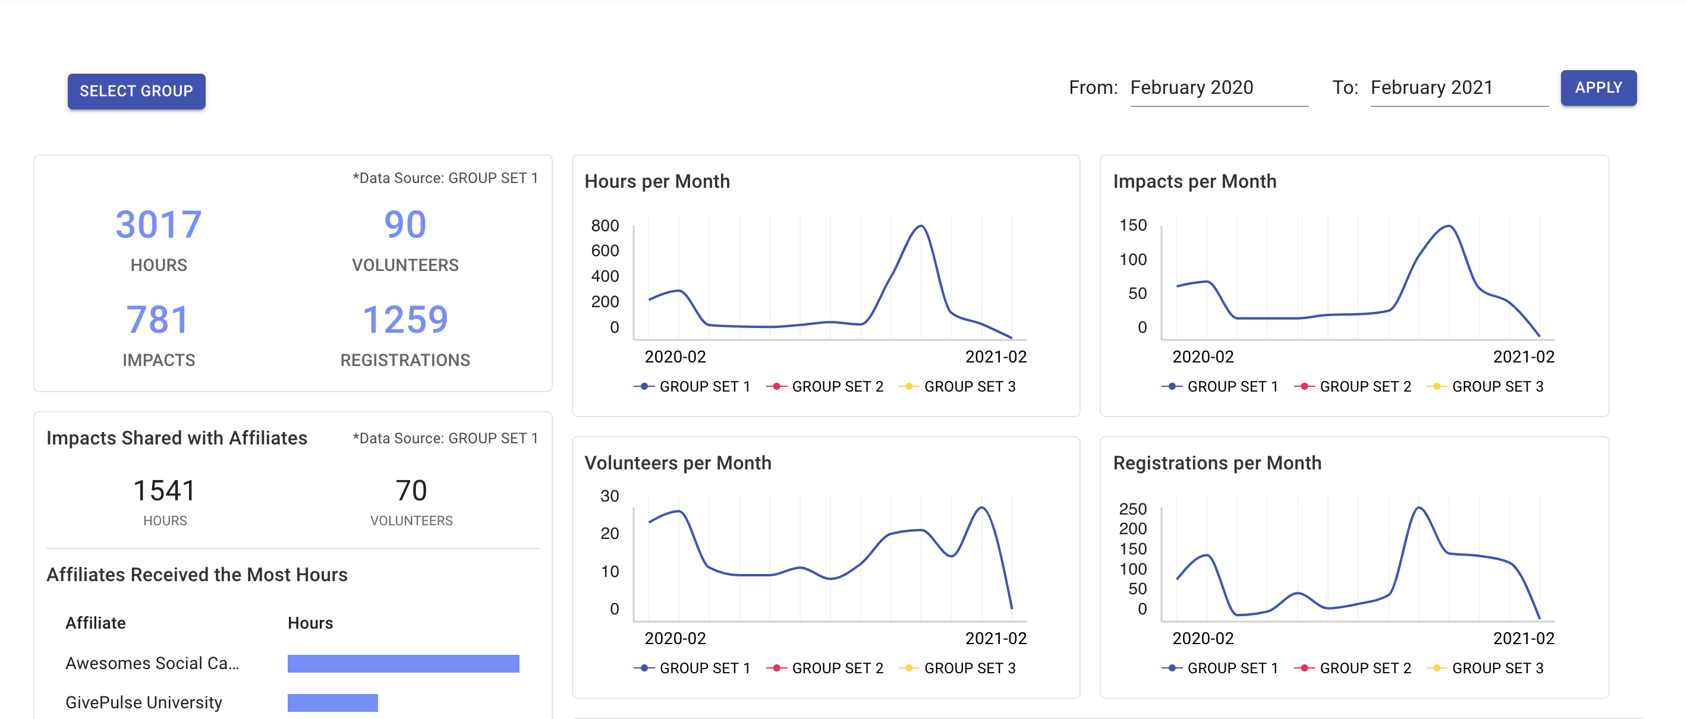This screenshot has width=1687, height=719.
Task: Click the Data Source note in the totals card
Action: pyautogui.click(x=445, y=178)
